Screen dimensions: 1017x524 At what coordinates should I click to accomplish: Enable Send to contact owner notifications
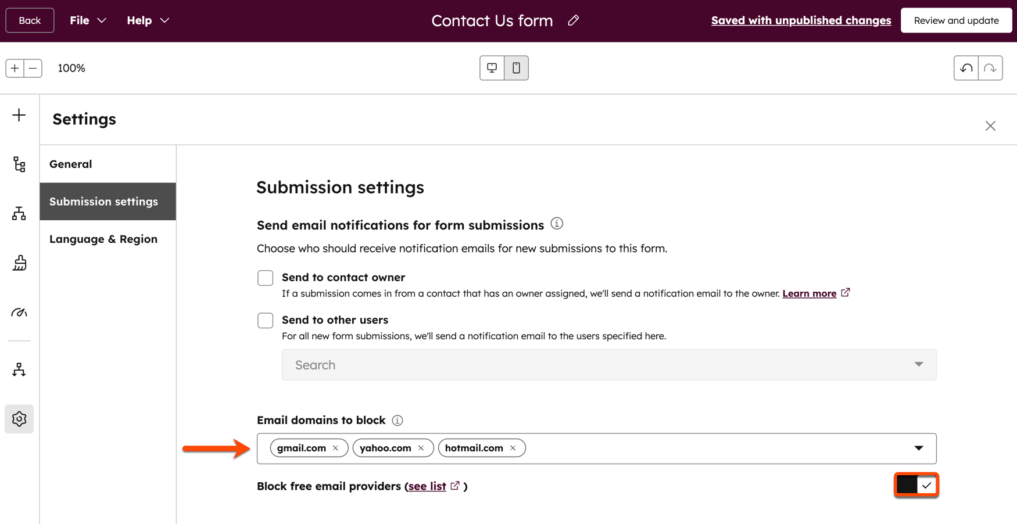point(265,278)
